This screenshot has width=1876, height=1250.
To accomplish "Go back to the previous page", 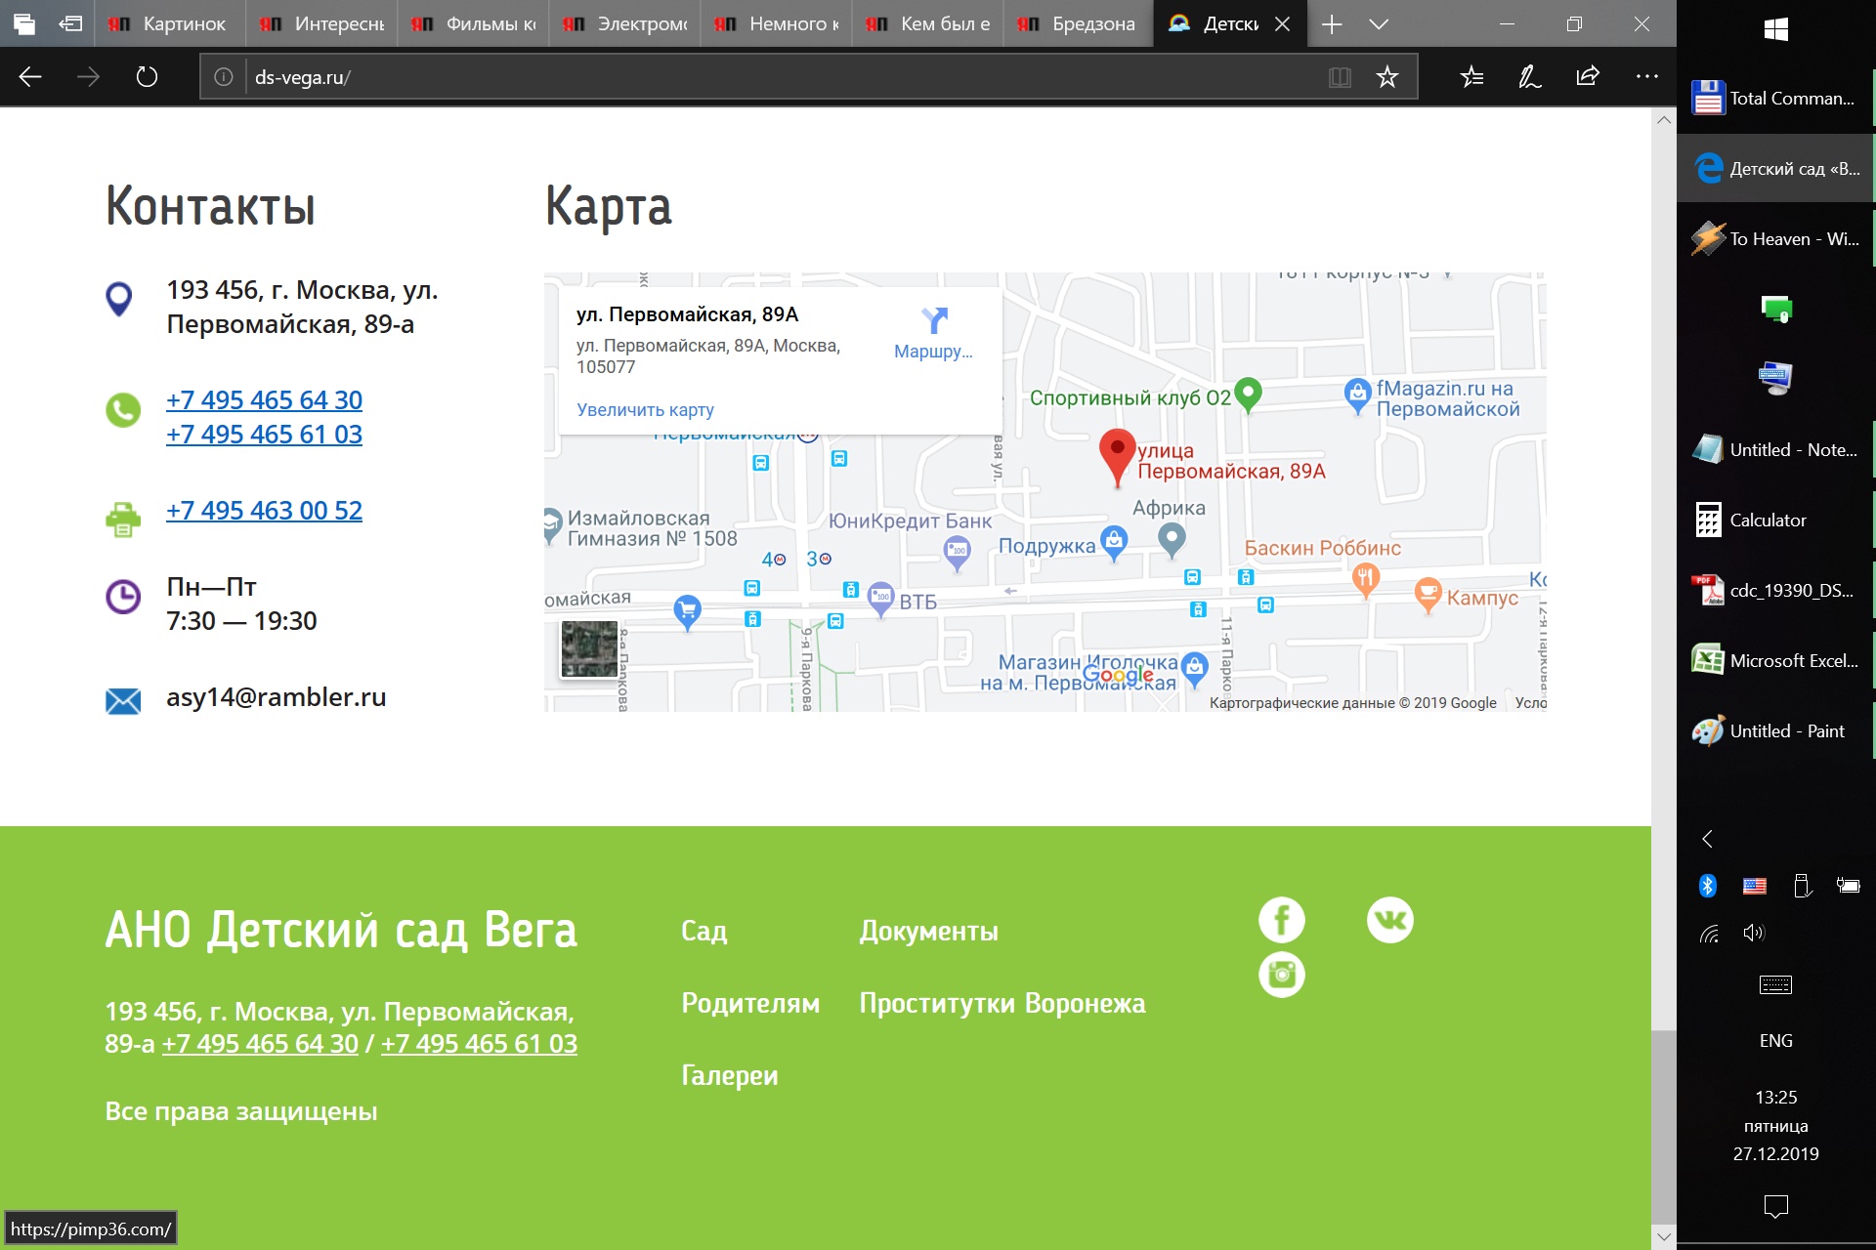I will pyautogui.click(x=30, y=77).
